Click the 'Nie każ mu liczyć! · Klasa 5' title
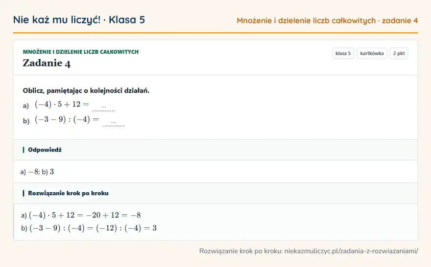This screenshot has height=267, width=431. coord(79,20)
